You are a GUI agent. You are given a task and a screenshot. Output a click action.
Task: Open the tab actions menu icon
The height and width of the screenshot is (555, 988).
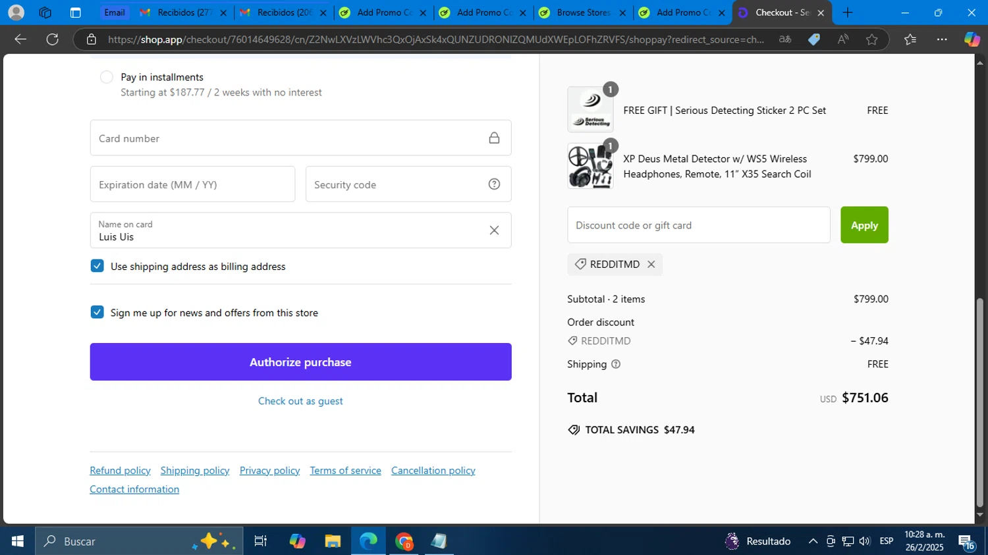click(75, 13)
